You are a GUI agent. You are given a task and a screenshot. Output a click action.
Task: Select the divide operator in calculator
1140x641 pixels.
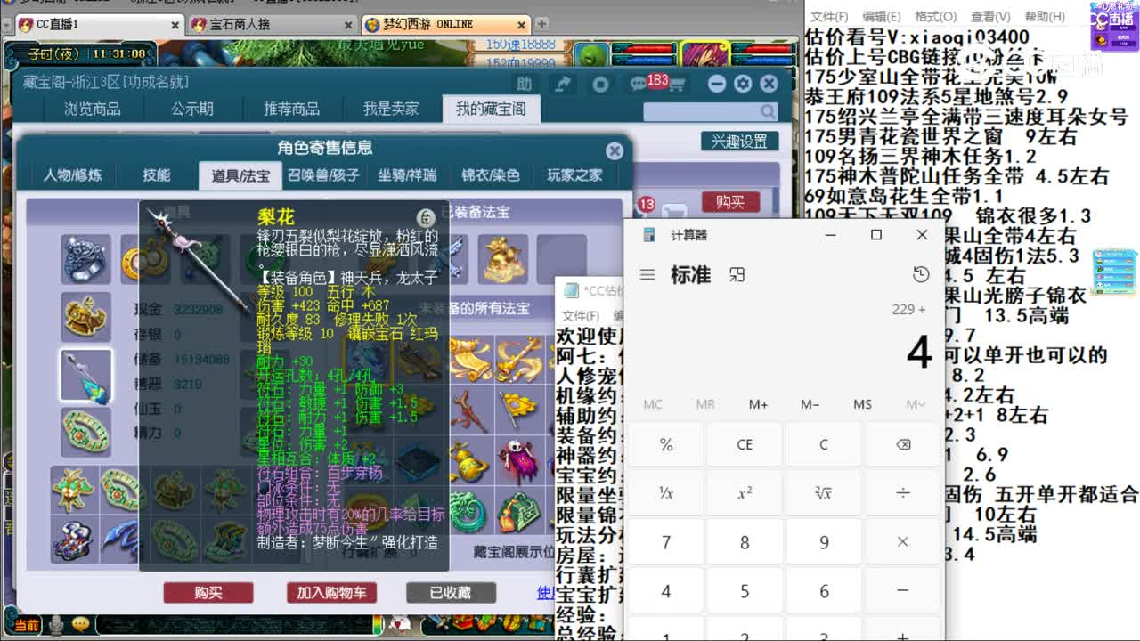902,492
